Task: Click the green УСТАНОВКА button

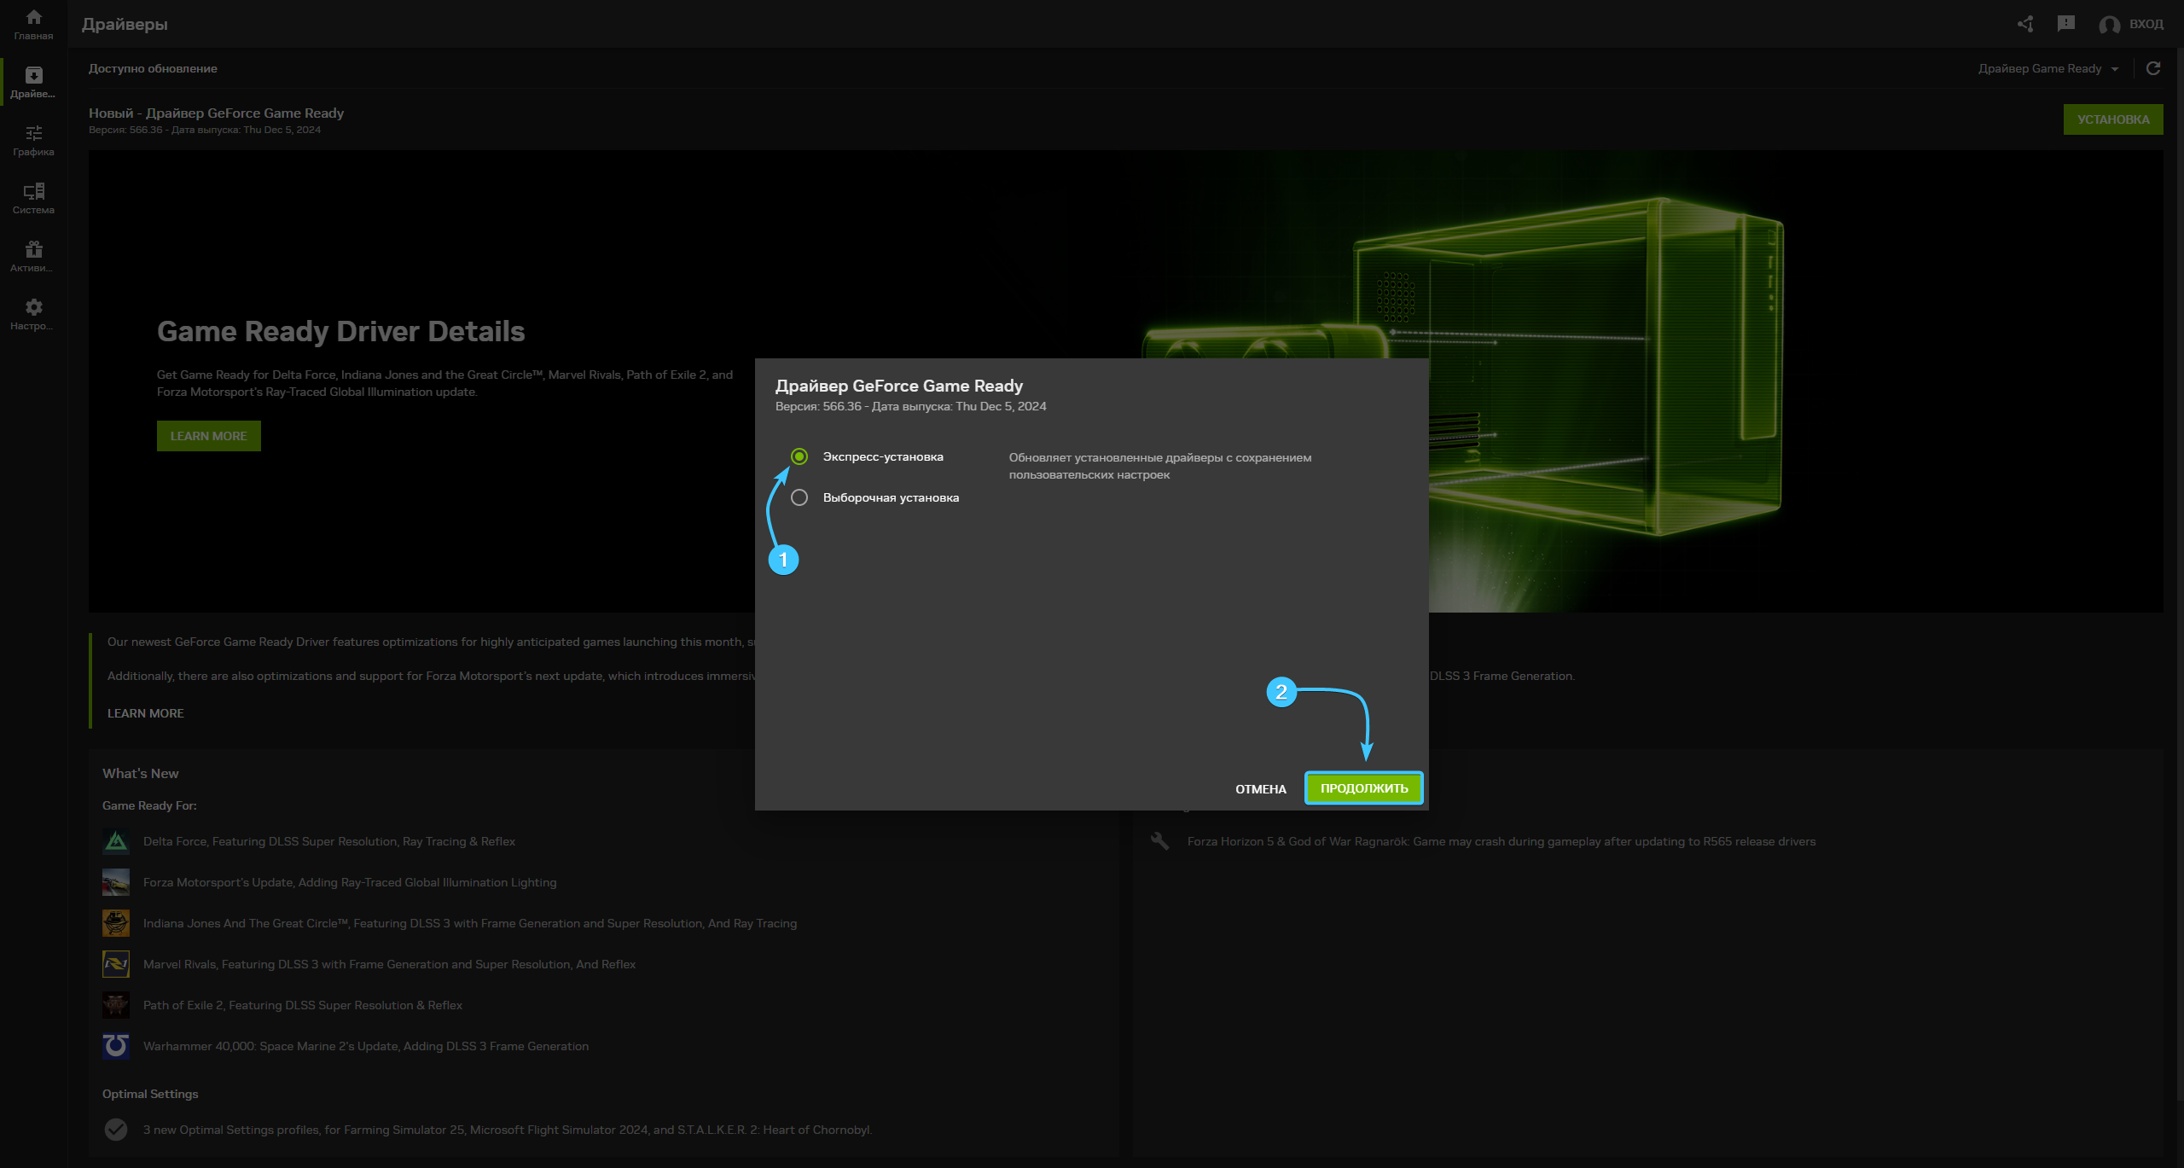Action: pyautogui.click(x=2113, y=119)
